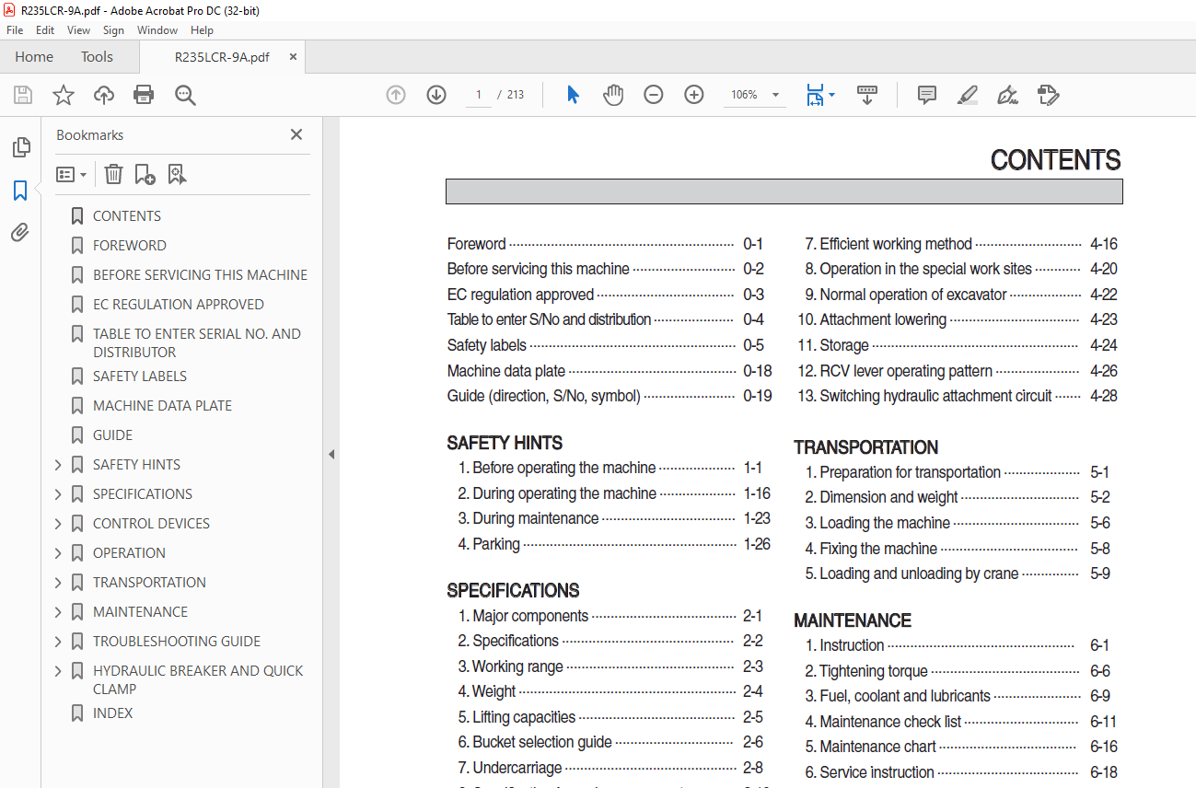1196x788 pixels.
Task: Open the Window menu
Action: coord(157,30)
